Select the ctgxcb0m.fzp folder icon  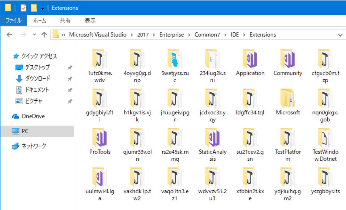pos(325,59)
